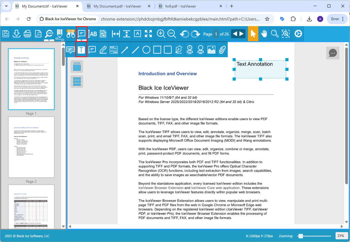
Task: Open Chrome downloads
Action: click(x=309, y=19)
